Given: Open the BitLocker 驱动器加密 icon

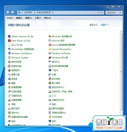Looking at the screenshot, I should coord(50,36).
